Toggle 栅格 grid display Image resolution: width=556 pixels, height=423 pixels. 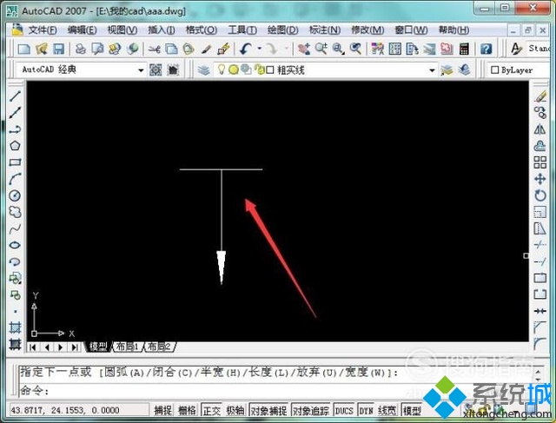pos(187,410)
